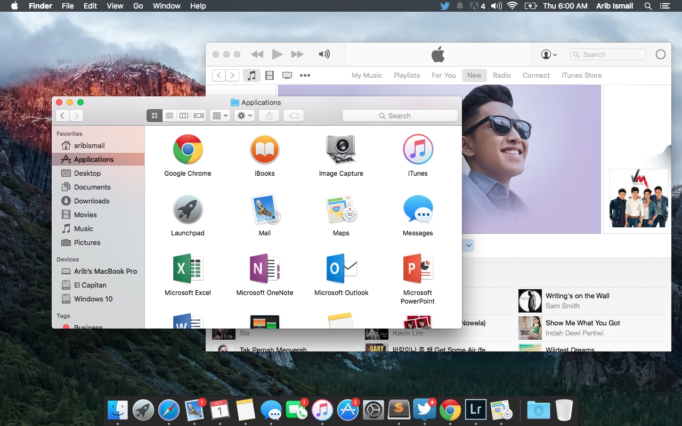Select the Launchpad app icon in Finder
Screen dimensions: 682x426
[x=188, y=209]
